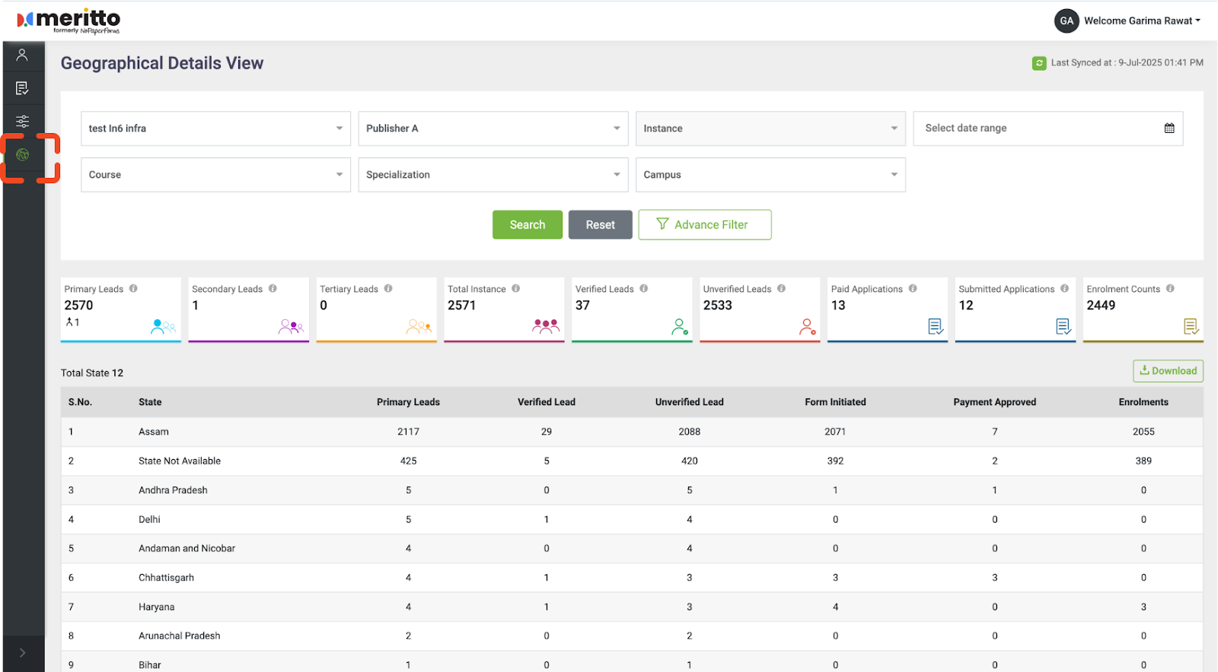Click the green sync refresh icon
This screenshot has width=1218, height=672.
pyautogui.click(x=1039, y=63)
